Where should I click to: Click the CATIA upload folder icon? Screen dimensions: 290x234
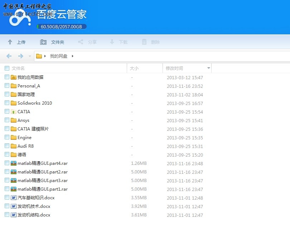pyautogui.click(x=14, y=112)
